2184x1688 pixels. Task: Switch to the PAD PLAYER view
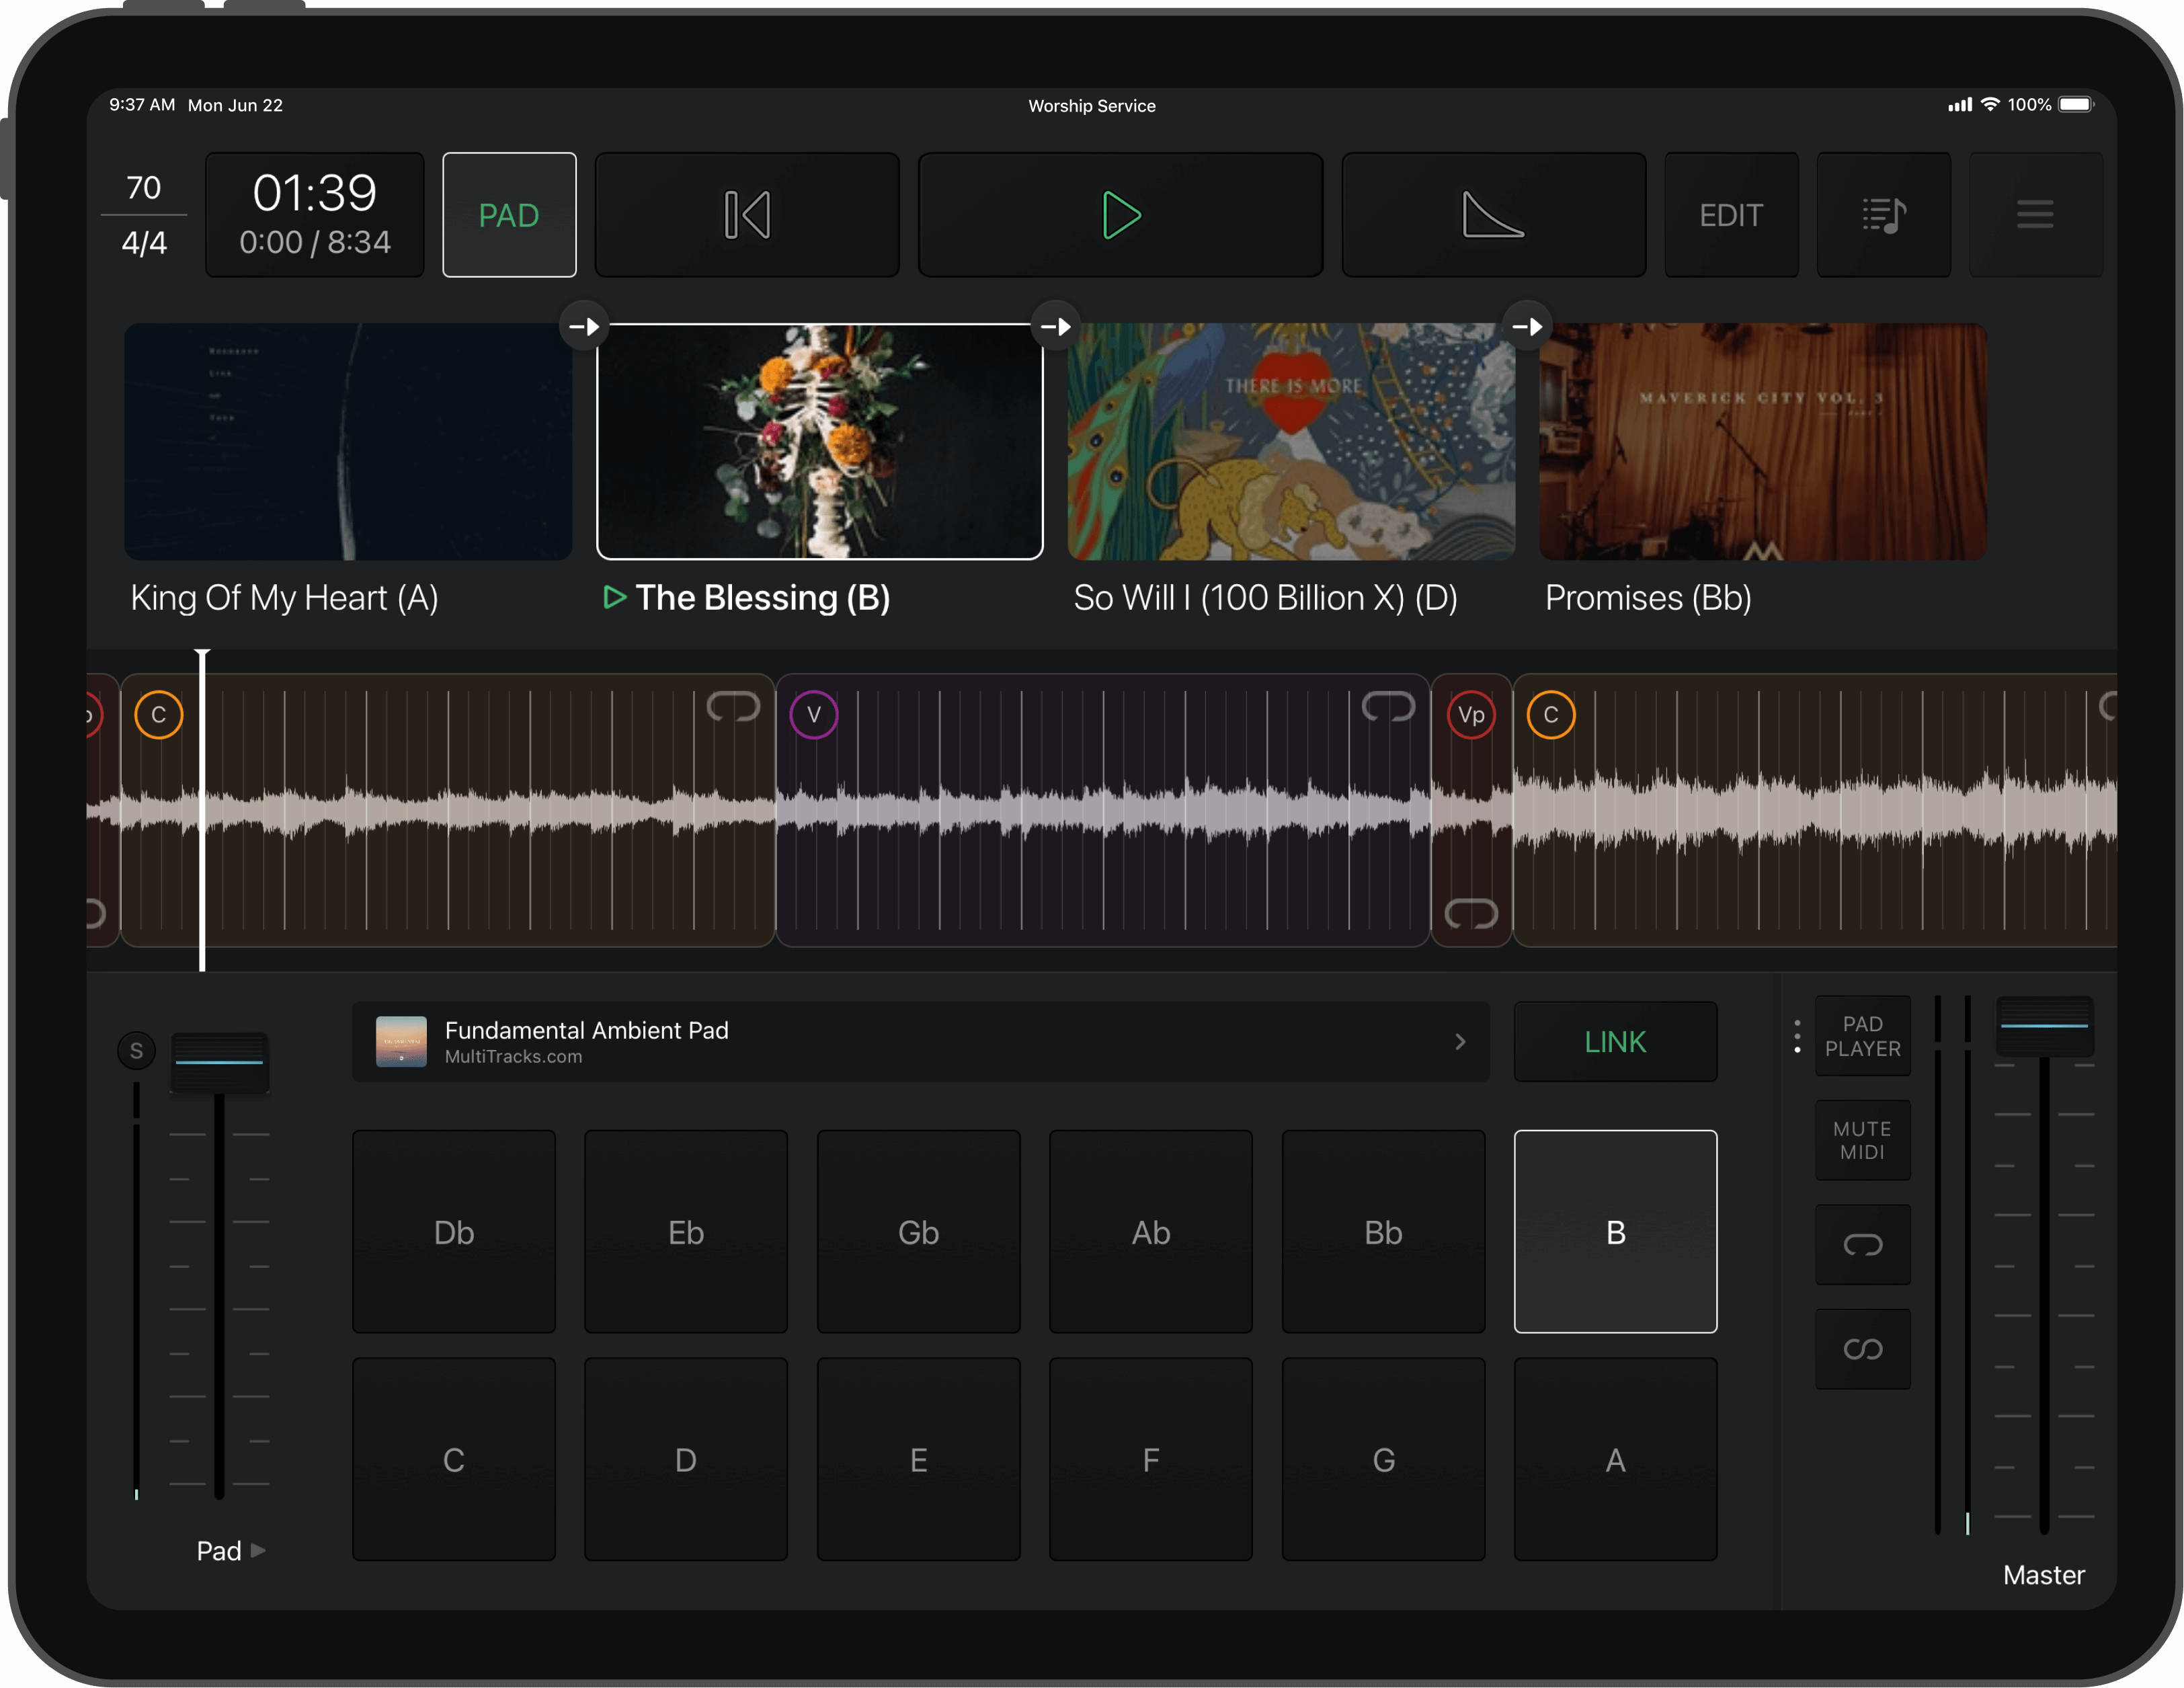pyautogui.click(x=1862, y=1036)
